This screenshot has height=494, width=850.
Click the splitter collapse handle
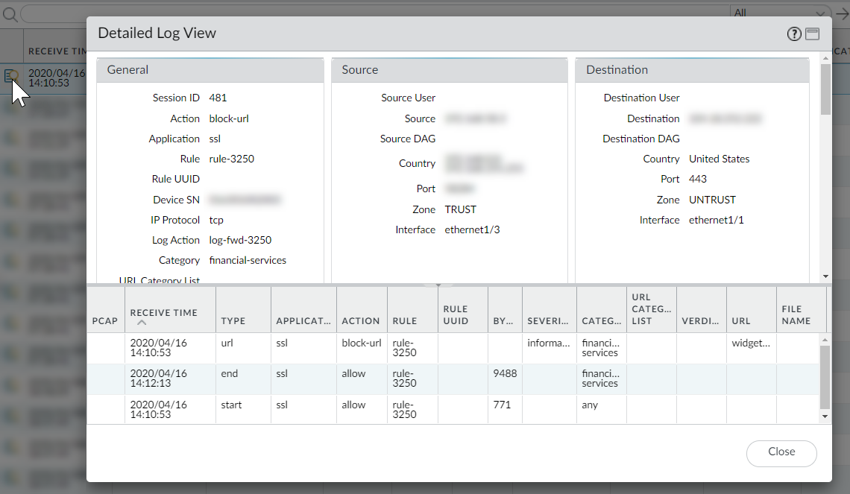point(438,285)
